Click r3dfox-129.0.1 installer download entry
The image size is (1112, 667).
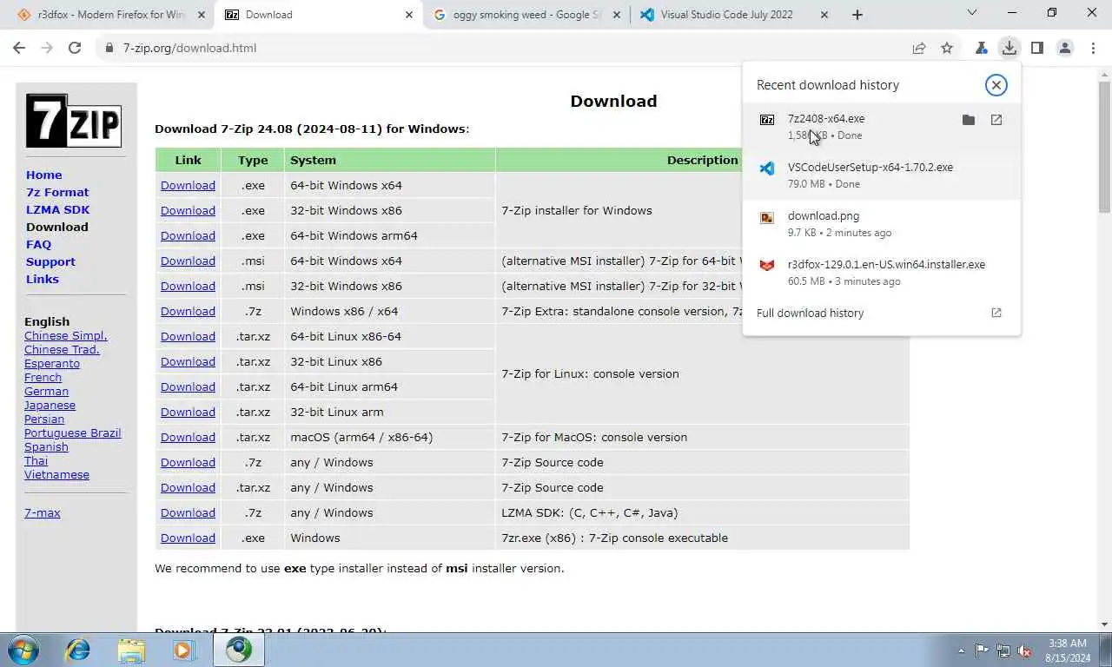click(882, 272)
